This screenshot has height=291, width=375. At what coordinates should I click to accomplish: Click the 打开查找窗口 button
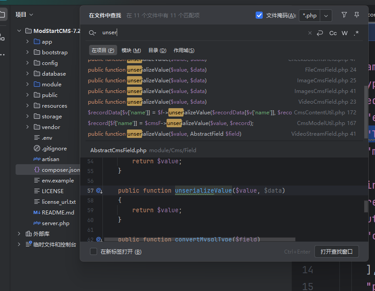336,251
